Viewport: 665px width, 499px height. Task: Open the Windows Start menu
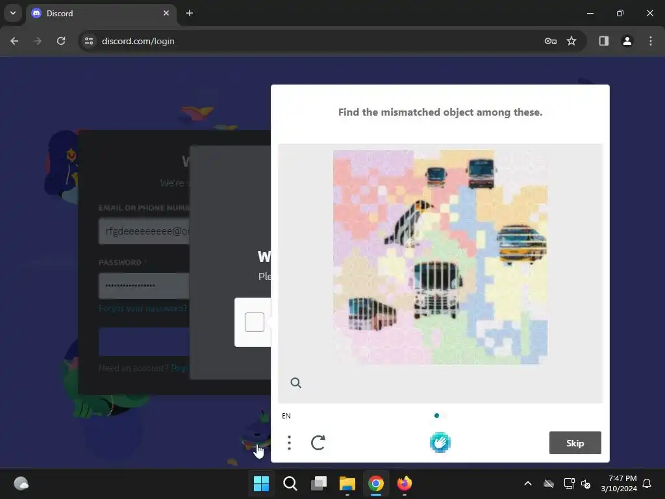pyautogui.click(x=261, y=483)
